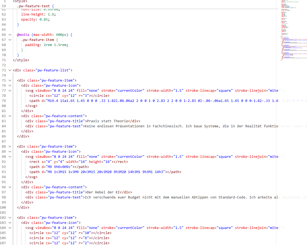Click the closing </style> tag
The height and width of the screenshot is (245, 307).
tap(21, 60)
